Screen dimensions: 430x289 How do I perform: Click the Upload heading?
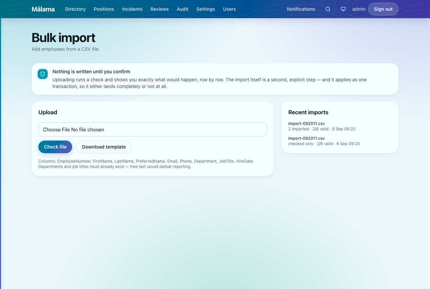48,112
